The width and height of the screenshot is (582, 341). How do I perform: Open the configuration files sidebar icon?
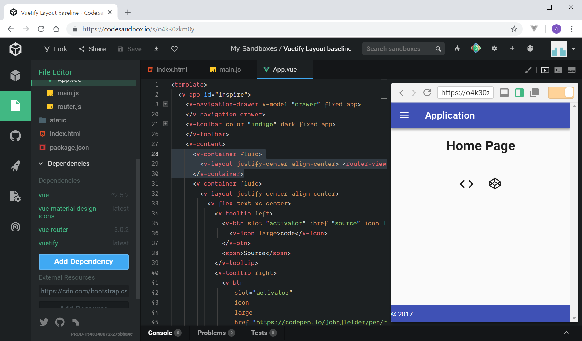(x=15, y=196)
